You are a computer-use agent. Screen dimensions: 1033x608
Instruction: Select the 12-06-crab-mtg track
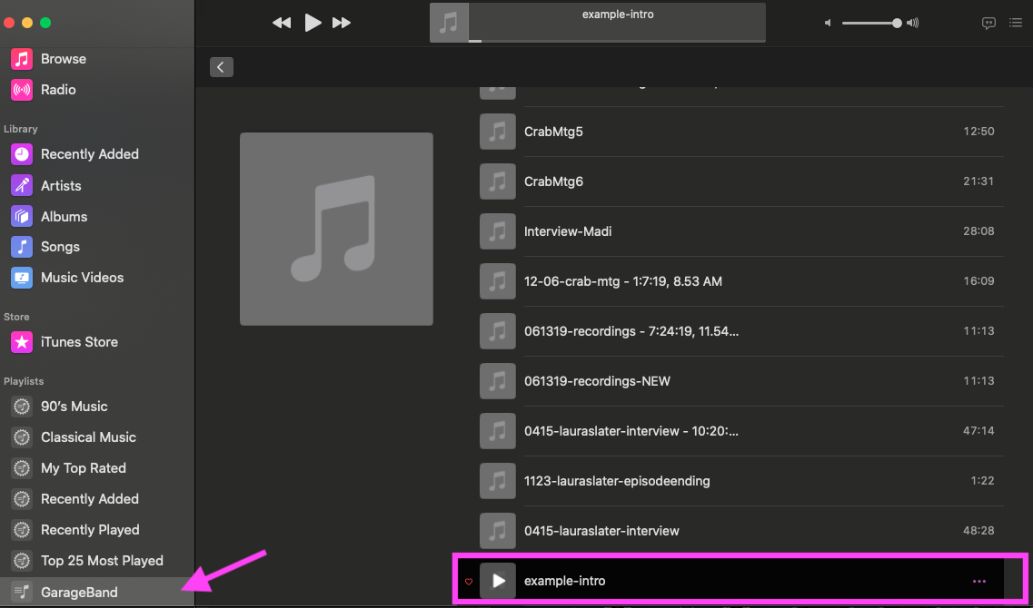click(x=741, y=281)
